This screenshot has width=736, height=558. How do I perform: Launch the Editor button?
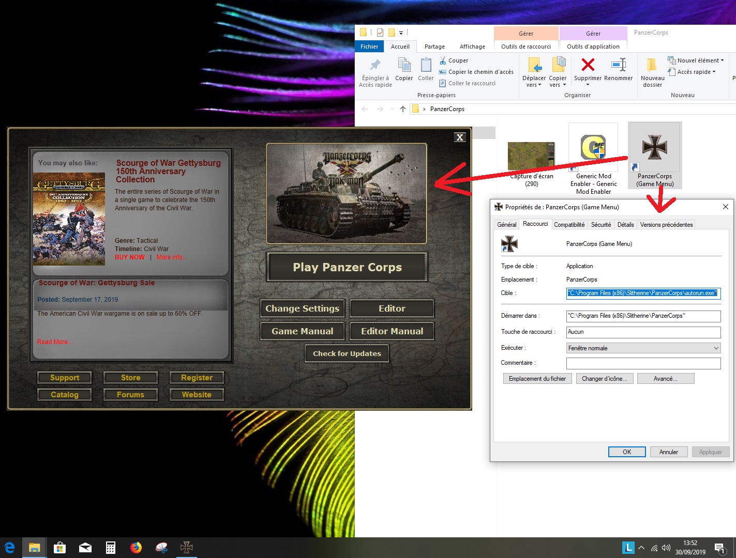pyautogui.click(x=392, y=308)
